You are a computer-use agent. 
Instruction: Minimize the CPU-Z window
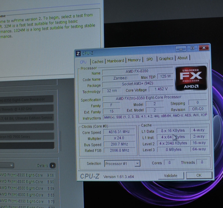[181, 49]
